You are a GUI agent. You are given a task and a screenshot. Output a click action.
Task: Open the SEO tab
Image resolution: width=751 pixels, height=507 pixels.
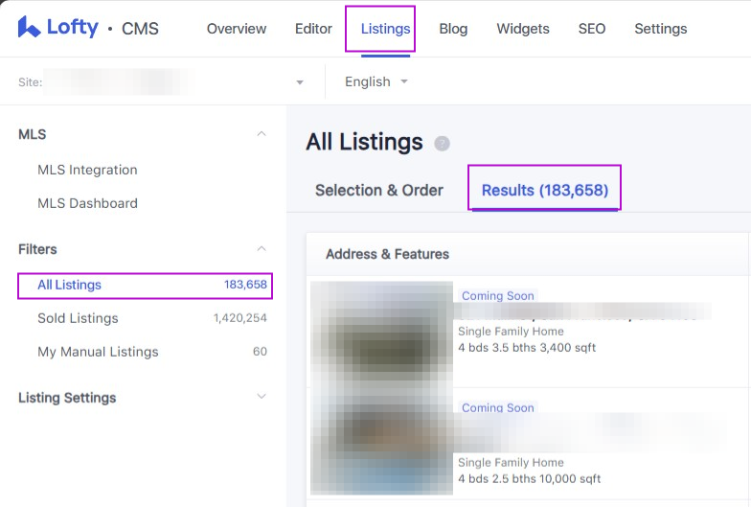[592, 29]
